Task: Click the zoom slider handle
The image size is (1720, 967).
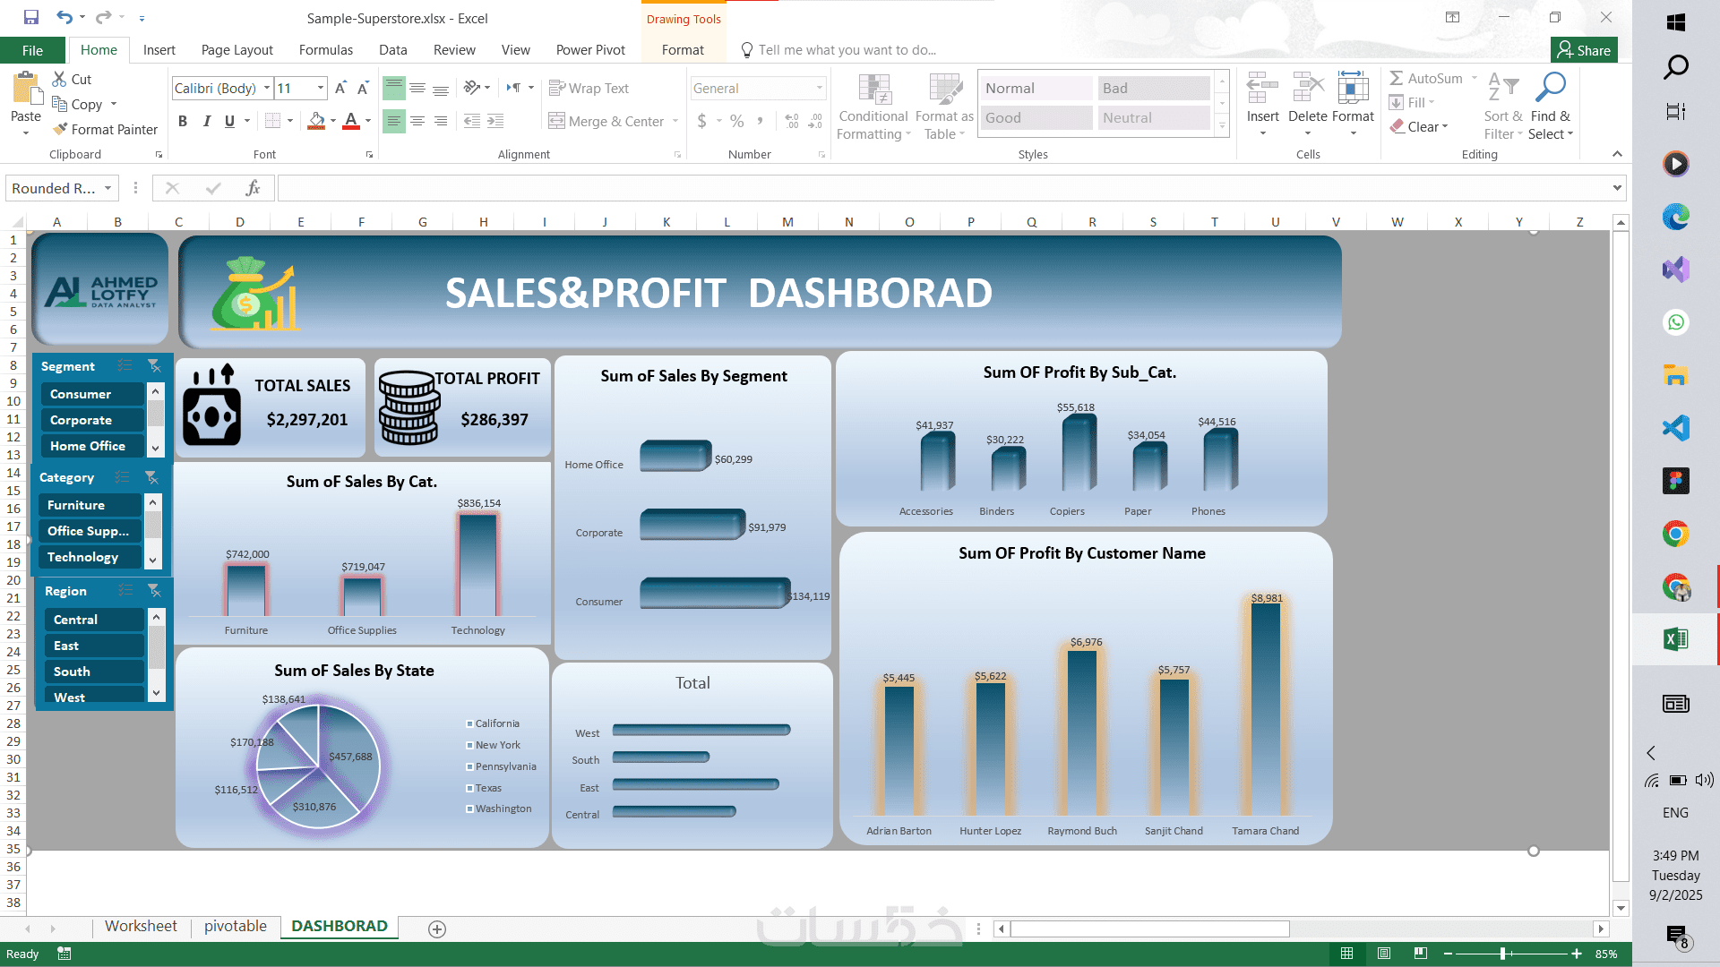Action: pos(1502,954)
